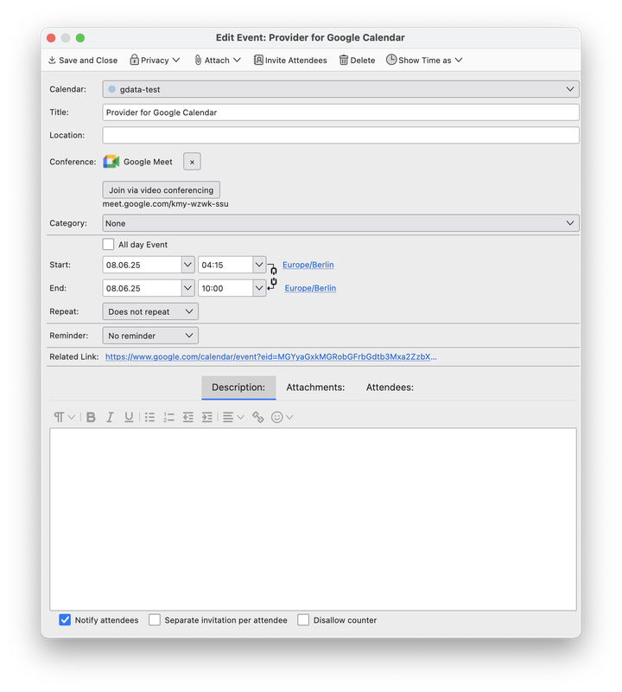The image size is (622, 692).
Task: Open End Europe/Berlin timezone link
Action: [310, 288]
